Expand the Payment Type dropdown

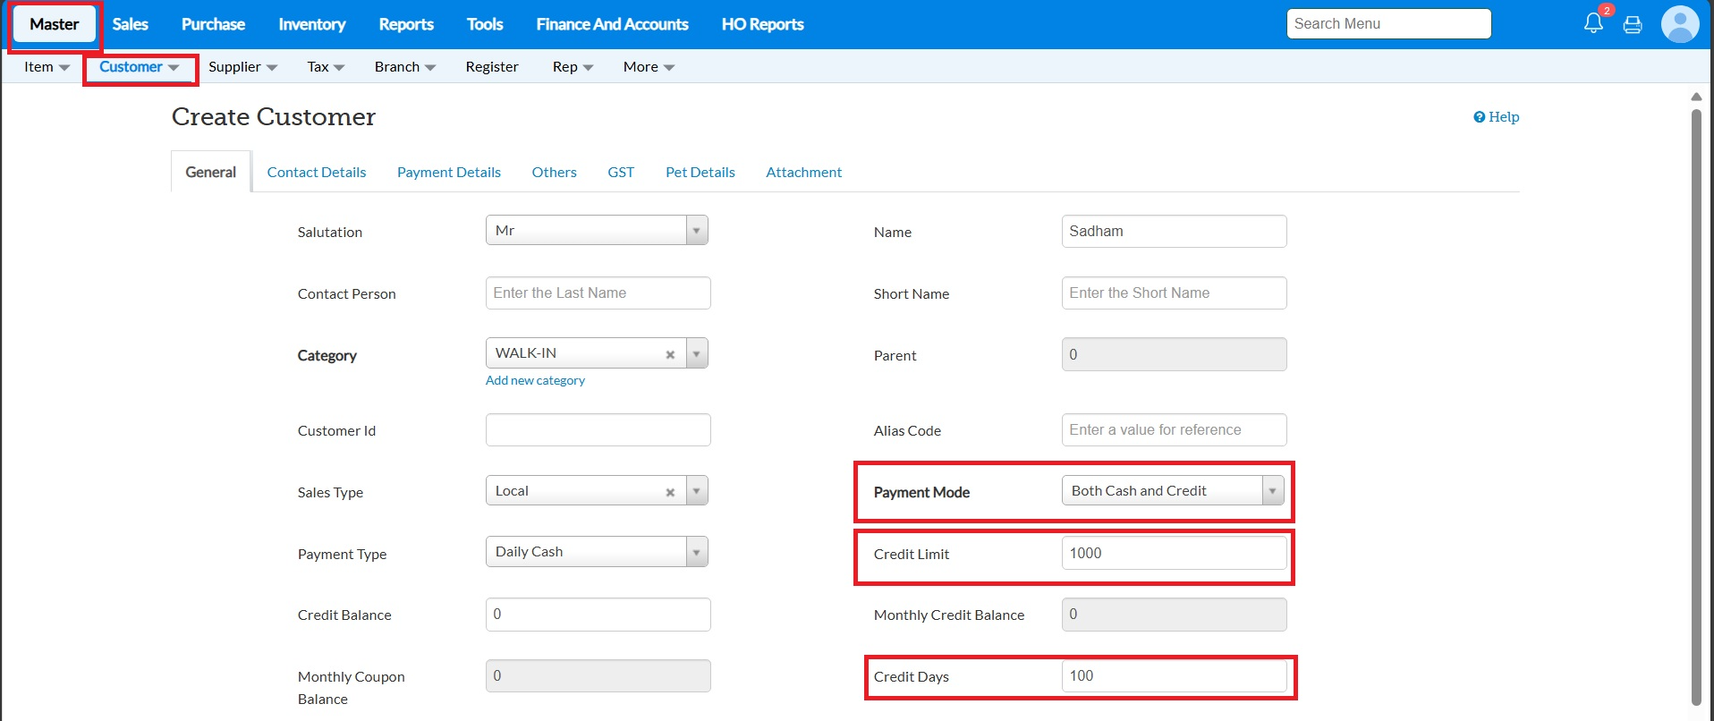point(696,552)
